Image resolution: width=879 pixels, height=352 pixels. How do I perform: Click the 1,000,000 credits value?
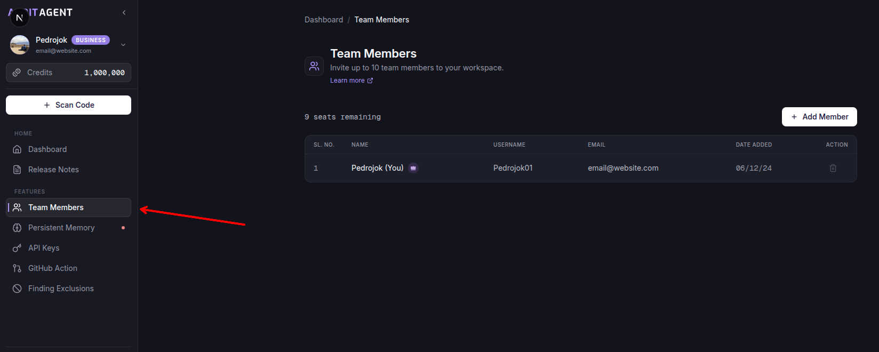pos(105,73)
